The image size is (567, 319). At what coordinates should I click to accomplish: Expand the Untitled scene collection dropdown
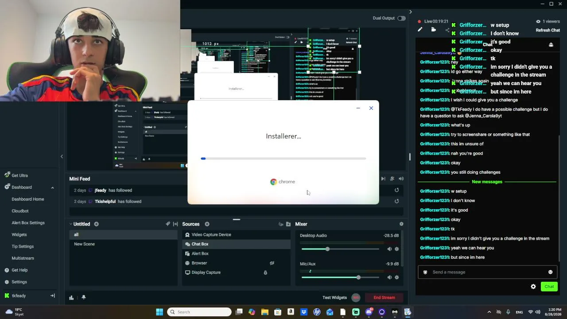[71, 224]
